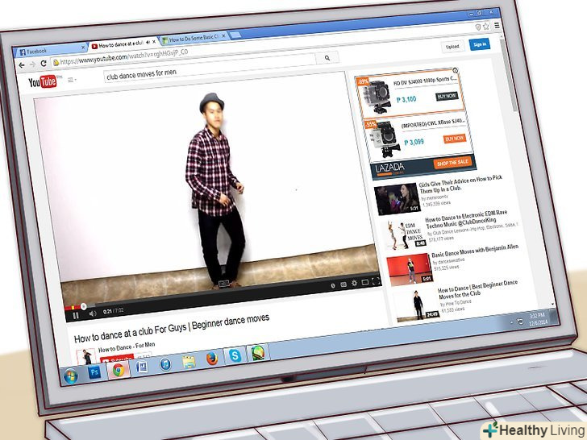Click the system tray clock
Viewport: 587px width, 440px height.
click(x=538, y=319)
